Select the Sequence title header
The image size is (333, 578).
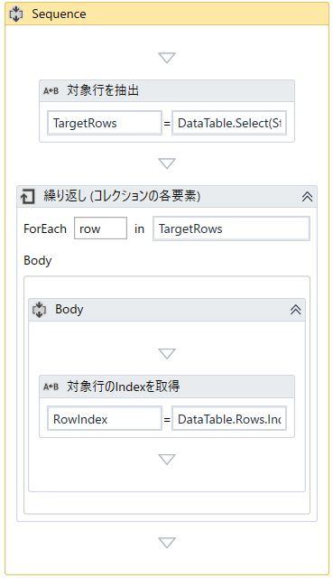point(59,14)
